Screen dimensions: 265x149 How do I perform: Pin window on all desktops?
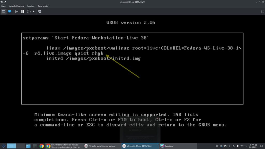pyautogui.click(x=5, y=2)
